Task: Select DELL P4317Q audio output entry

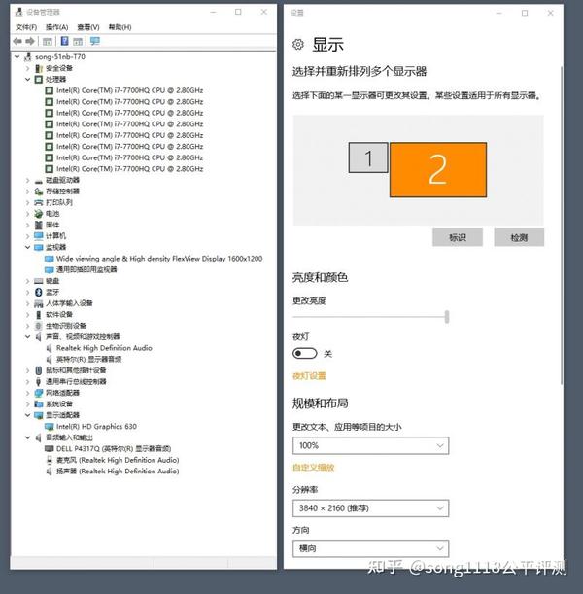Action: pos(113,448)
